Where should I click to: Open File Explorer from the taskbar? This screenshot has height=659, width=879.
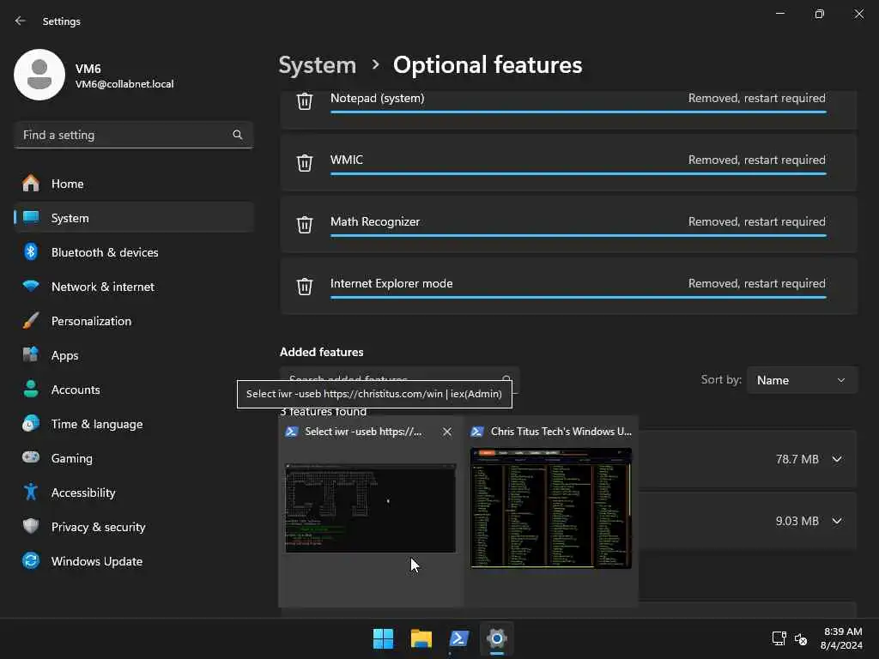click(x=421, y=638)
